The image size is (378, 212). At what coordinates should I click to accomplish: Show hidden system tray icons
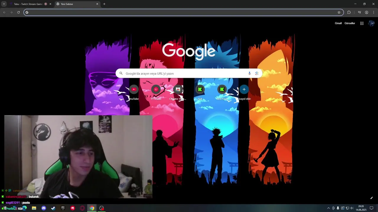pyautogui.click(x=328, y=208)
